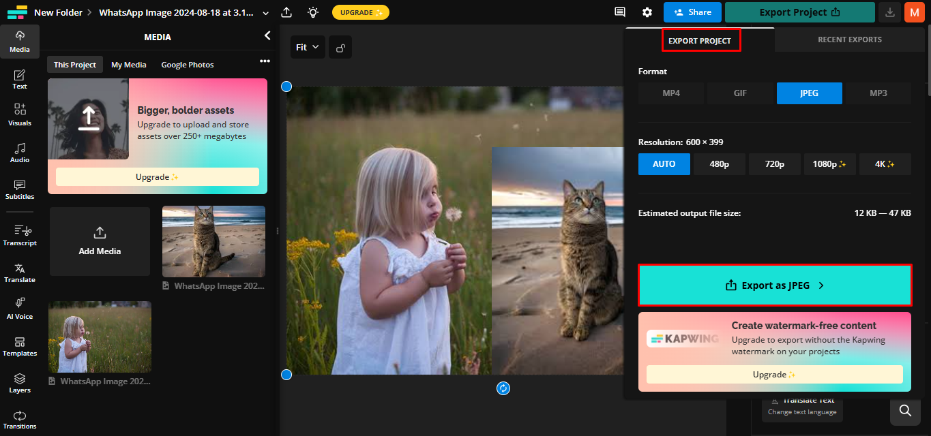Screen dimensions: 931x436
Task: Open the Media sidebar panel
Action: coord(19,42)
